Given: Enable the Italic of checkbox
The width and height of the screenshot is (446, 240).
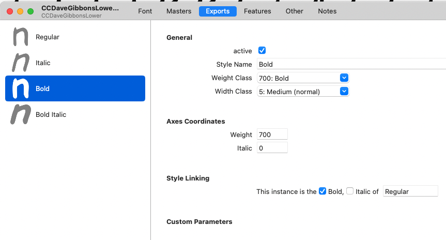Looking at the screenshot, I should (x=350, y=191).
